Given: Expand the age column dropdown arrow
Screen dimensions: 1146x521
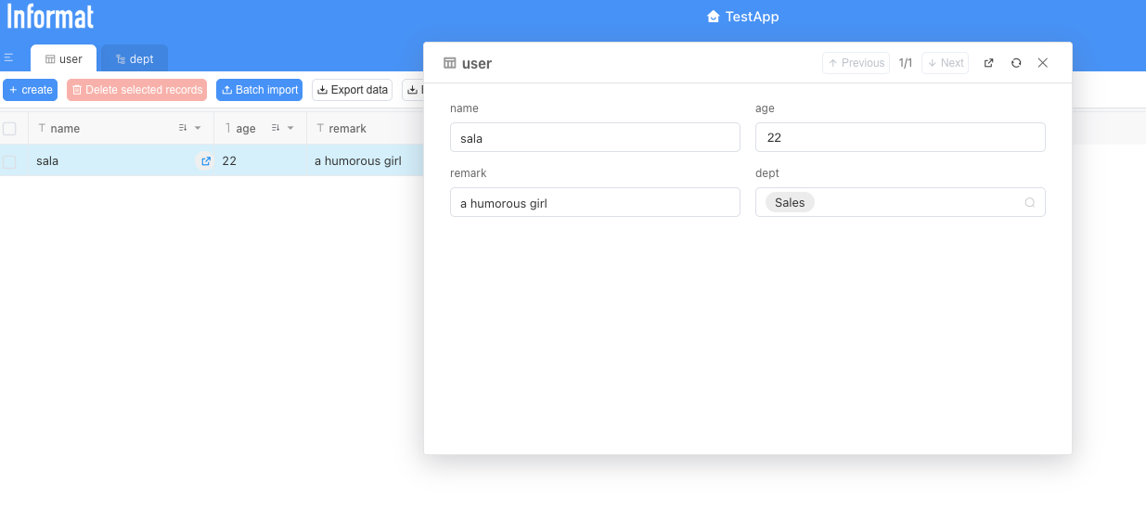Looking at the screenshot, I should click(290, 129).
